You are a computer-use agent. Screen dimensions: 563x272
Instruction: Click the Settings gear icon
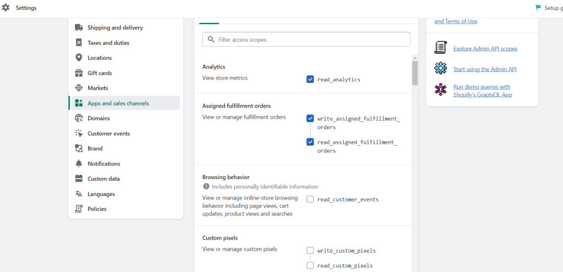[x=5, y=8]
